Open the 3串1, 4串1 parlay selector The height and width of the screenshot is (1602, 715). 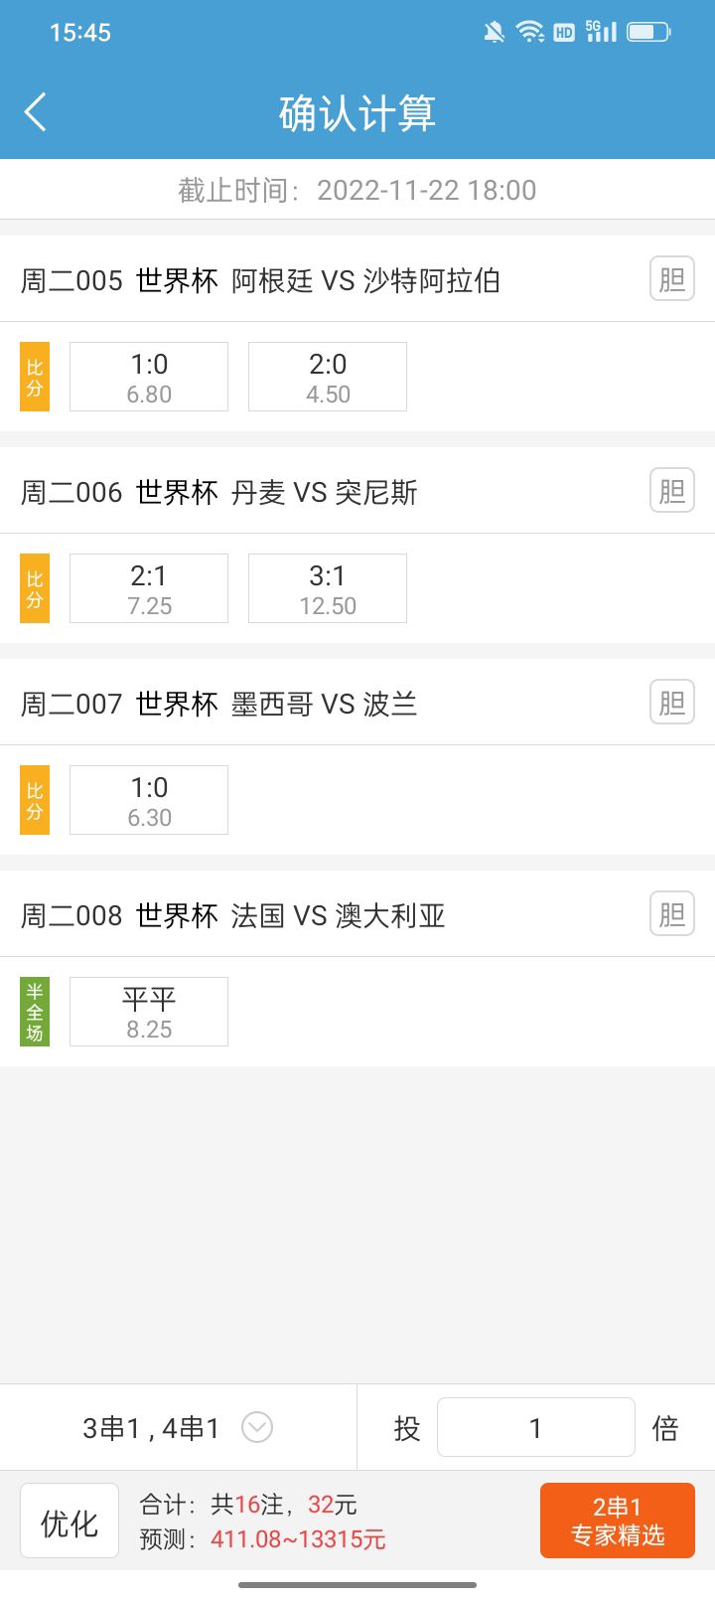pyautogui.click(x=151, y=1428)
